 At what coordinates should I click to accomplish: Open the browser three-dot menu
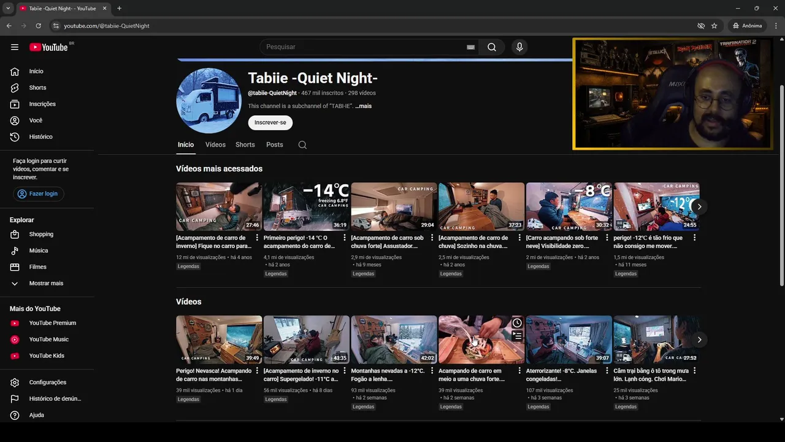[x=776, y=26]
